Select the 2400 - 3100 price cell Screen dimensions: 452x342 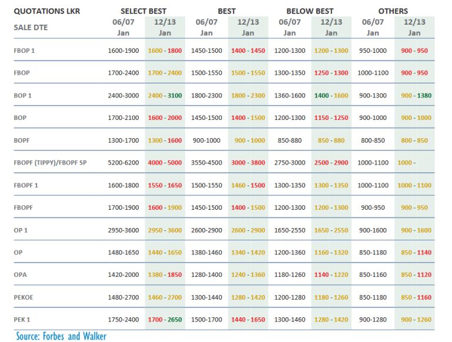(165, 96)
